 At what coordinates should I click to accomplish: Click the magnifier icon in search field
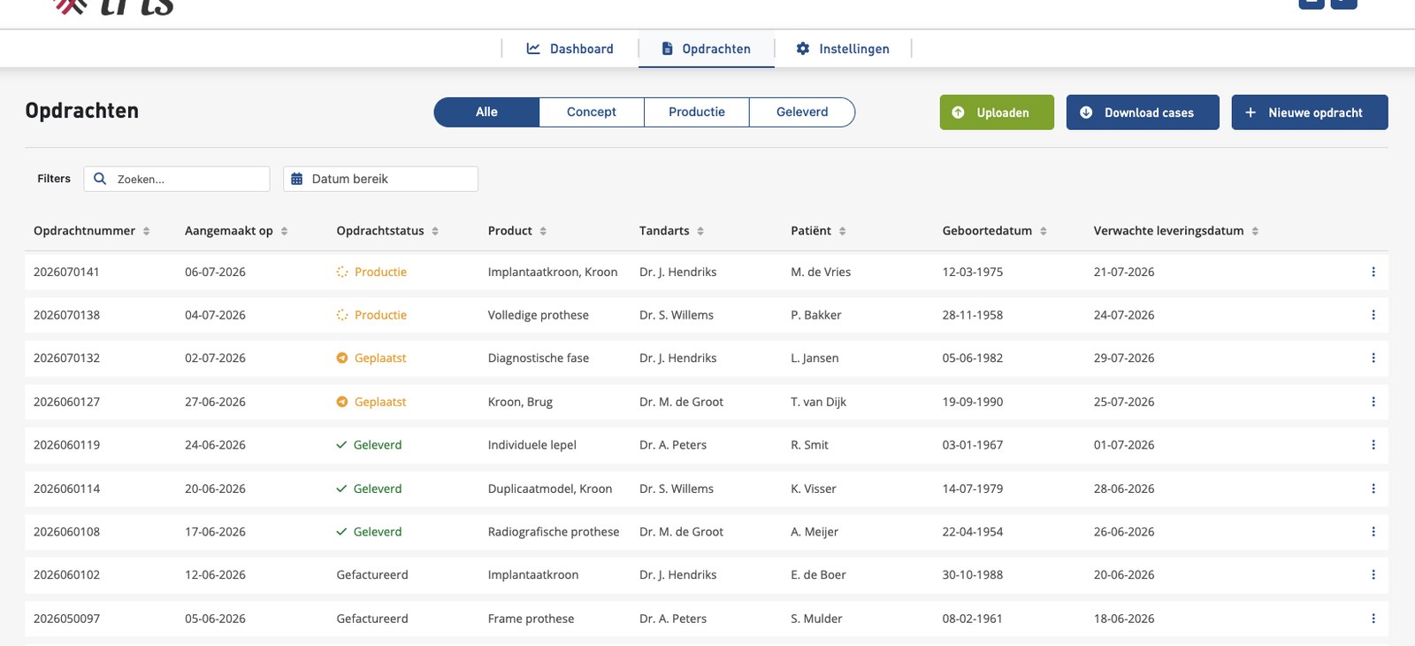pyautogui.click(x=100, y=179)
